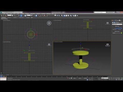The height and width of the screenshot is (92, 123).
Task: Choose the Bind to Space Warp tool
Action: pyautogui.click(x=6, y=16)
